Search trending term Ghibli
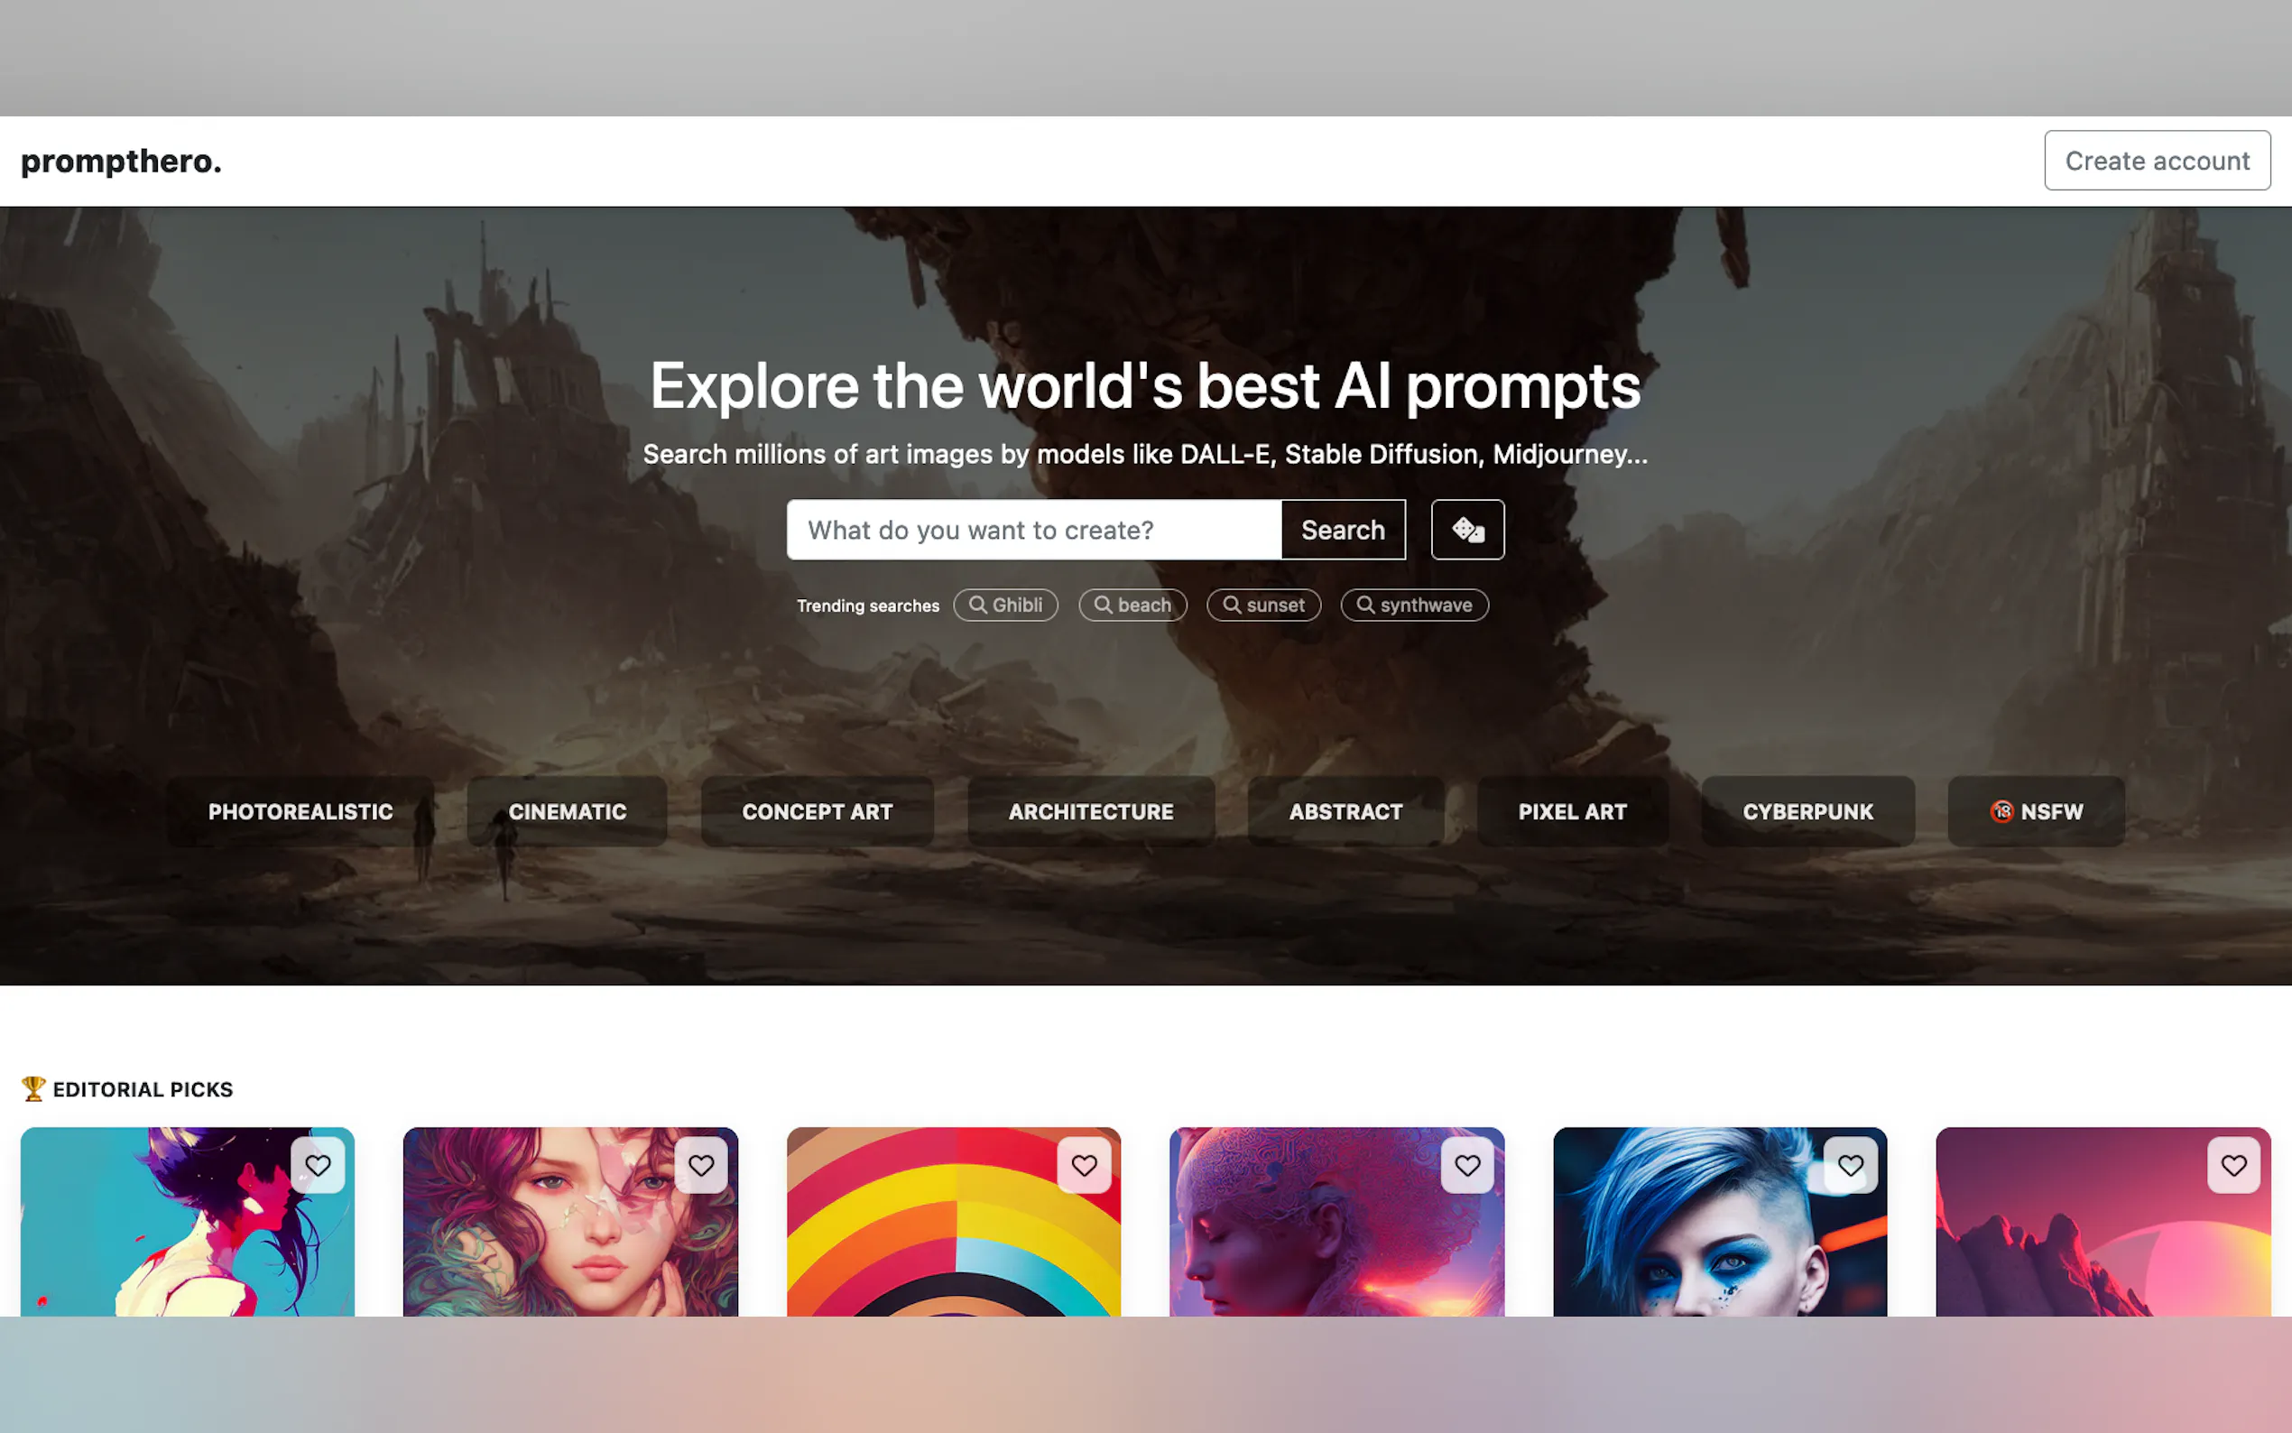The height and width of the screenshot is (1433, 2292). tap(1005, 605)
